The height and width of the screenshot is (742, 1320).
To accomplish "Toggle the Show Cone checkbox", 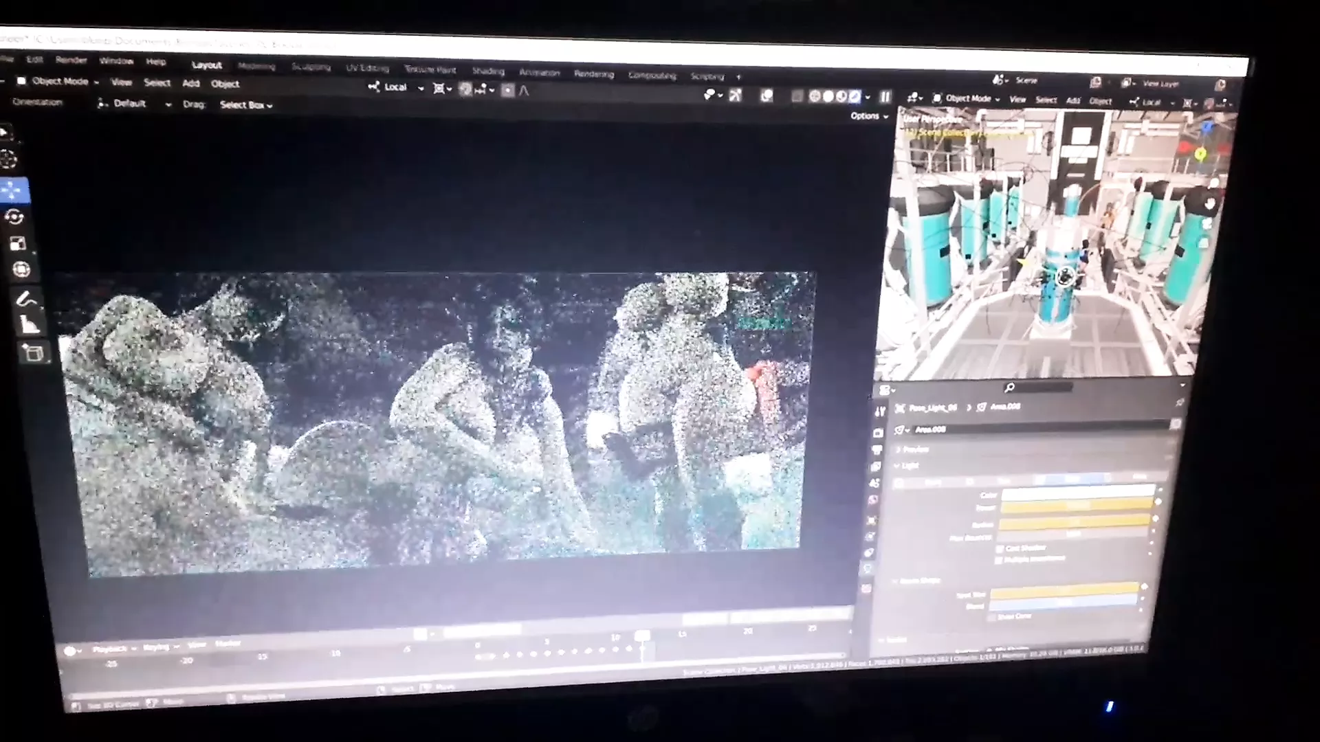I will point(991,617).
